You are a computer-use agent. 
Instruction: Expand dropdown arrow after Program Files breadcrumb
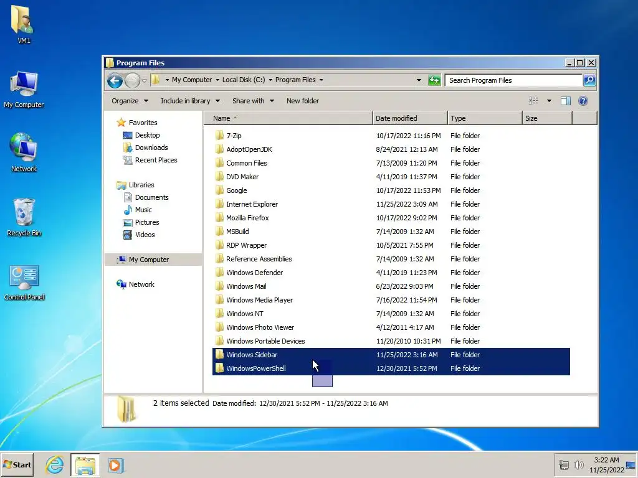point(321,80)
